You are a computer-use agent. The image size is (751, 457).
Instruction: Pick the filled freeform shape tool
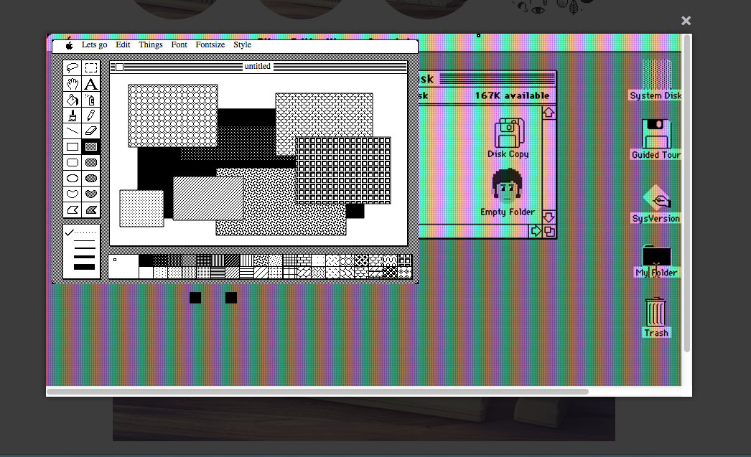[x=91, y=194]
